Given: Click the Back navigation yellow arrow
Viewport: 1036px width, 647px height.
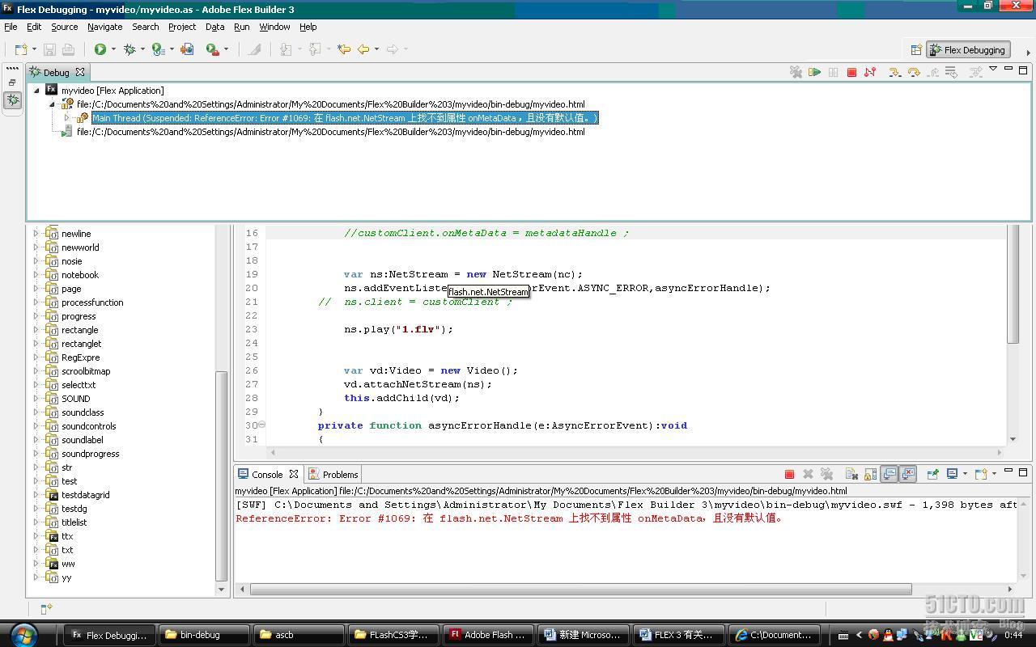Looking at the screenshot, I should (x=363, y=49).
